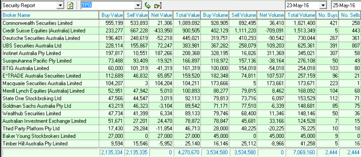361x157 pixels.
Task: Open the 23-May-16 start date dropdown
Action: point(323,5)
